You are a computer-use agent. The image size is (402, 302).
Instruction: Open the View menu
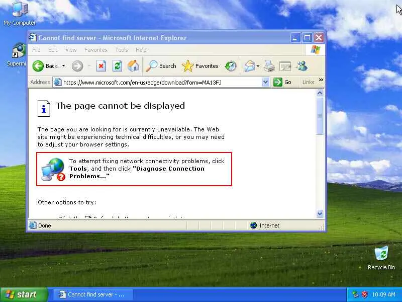(71, 50)
